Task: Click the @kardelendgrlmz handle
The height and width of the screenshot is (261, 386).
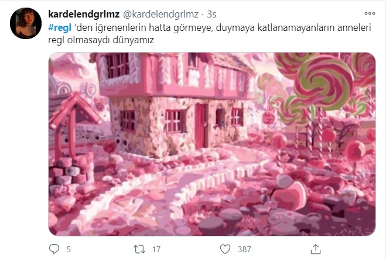Action: click(x=160, y=14)
